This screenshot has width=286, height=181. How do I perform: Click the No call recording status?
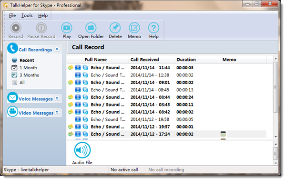[x=166, y=170]
